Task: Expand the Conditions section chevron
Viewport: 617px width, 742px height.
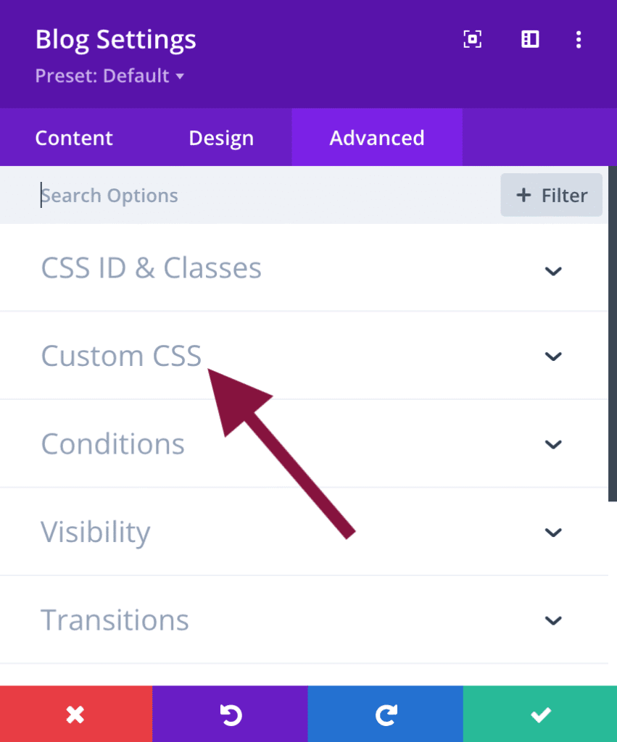Action: pyautogui.click(x=553, y=444)
